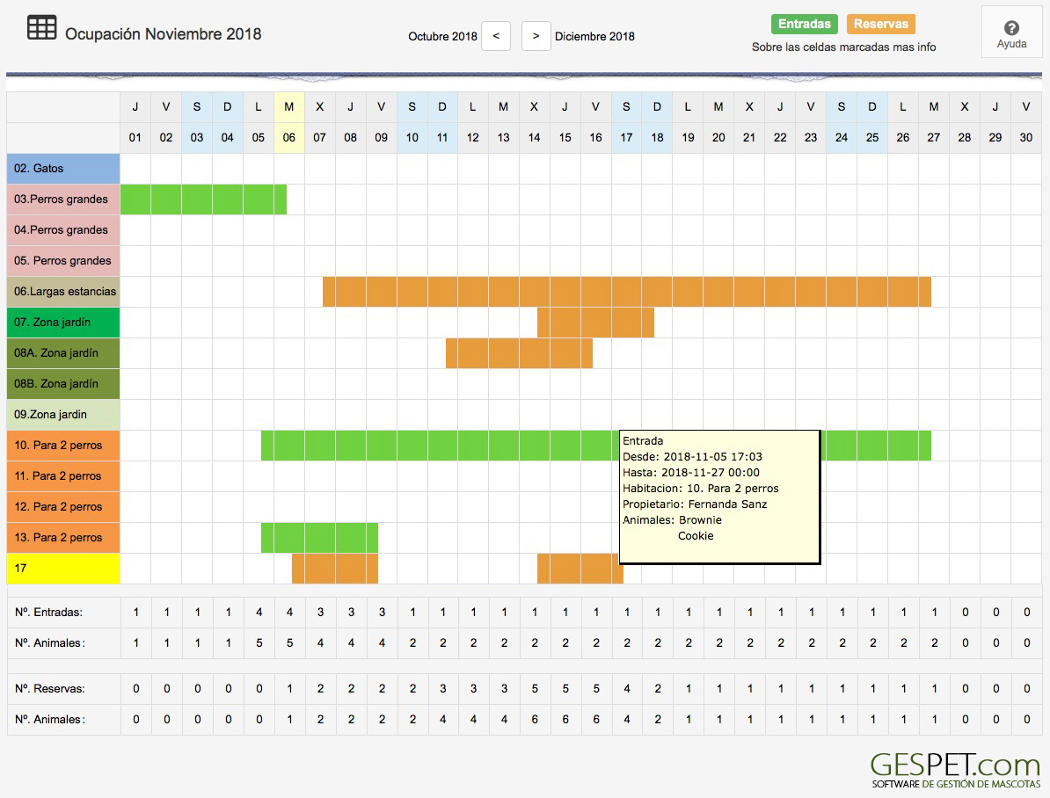Select room row 08A. Zona jardín
The image size is (1050, 798).
pyautogui.click(x=63, y=353)
